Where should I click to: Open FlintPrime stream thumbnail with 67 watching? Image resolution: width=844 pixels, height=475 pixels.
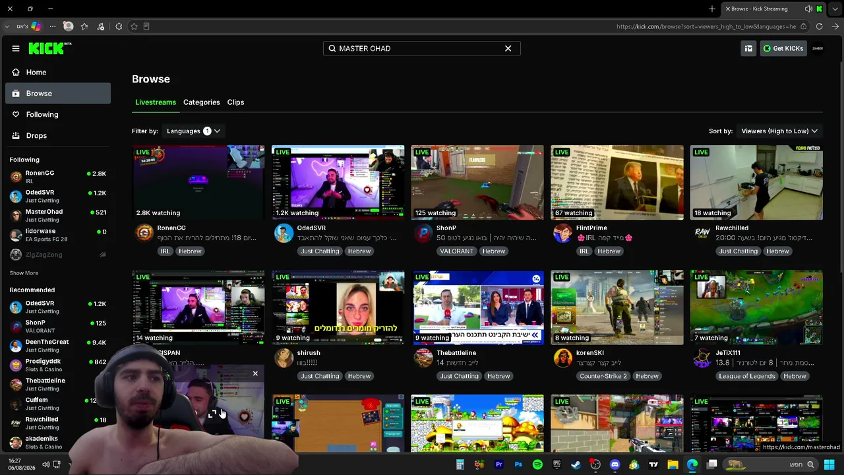[617, 182]
